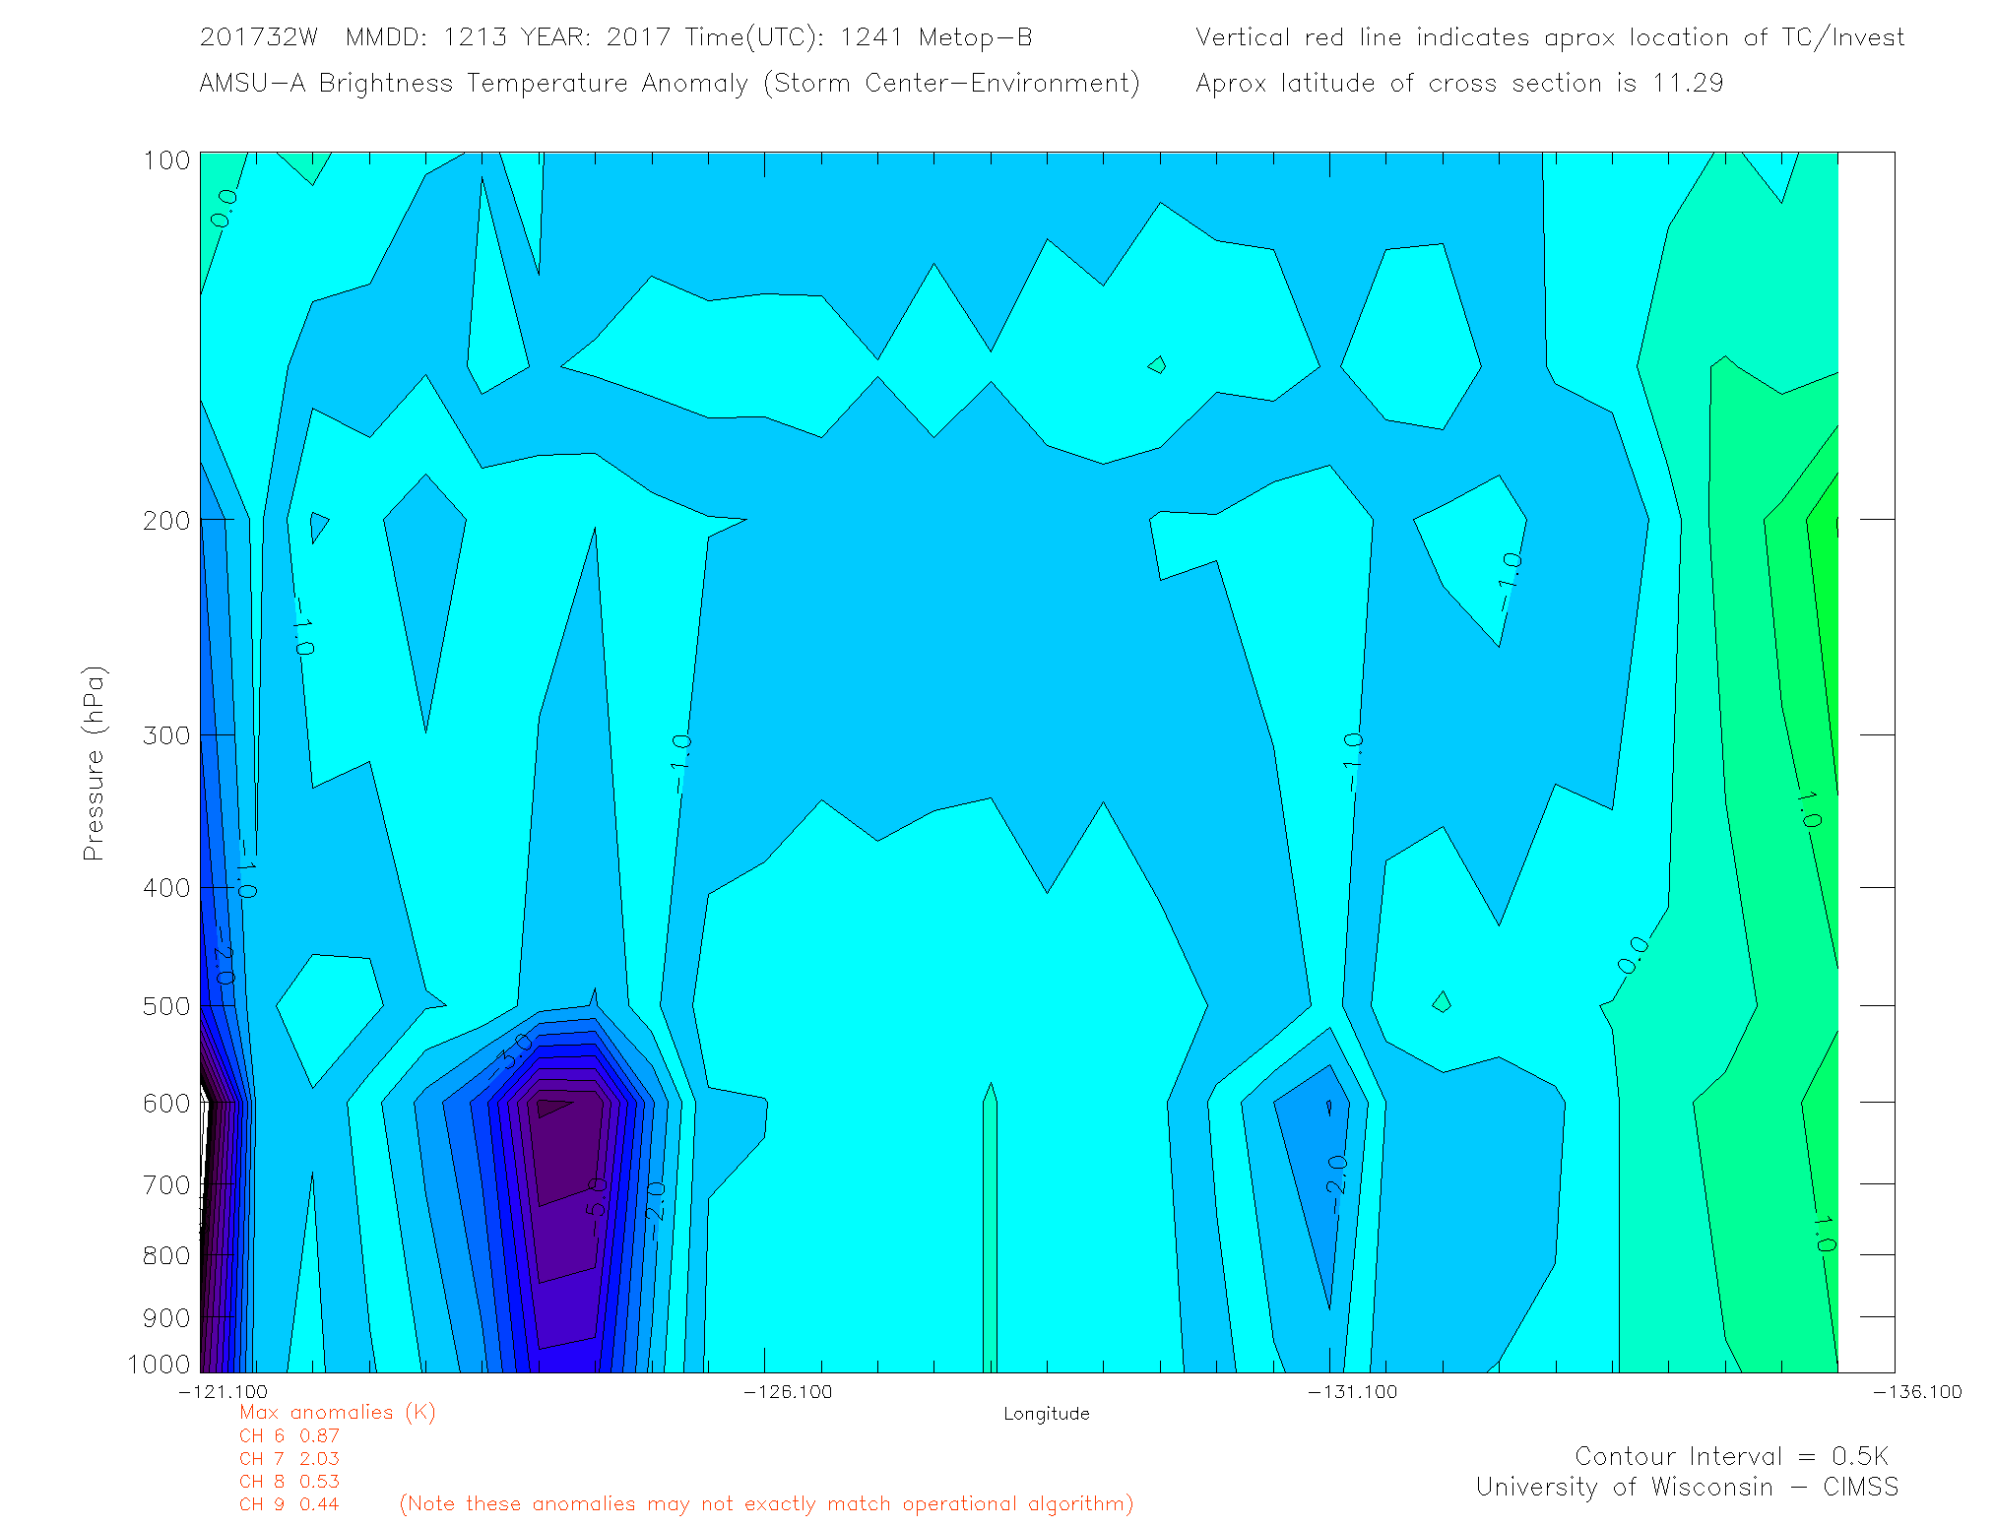Click the red operational algorithm note text
1994x1526 pixels.
(766, 1503)
